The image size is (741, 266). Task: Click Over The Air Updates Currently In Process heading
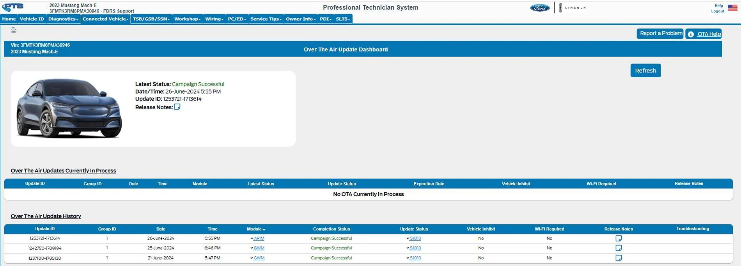click(x=63, y=171)
